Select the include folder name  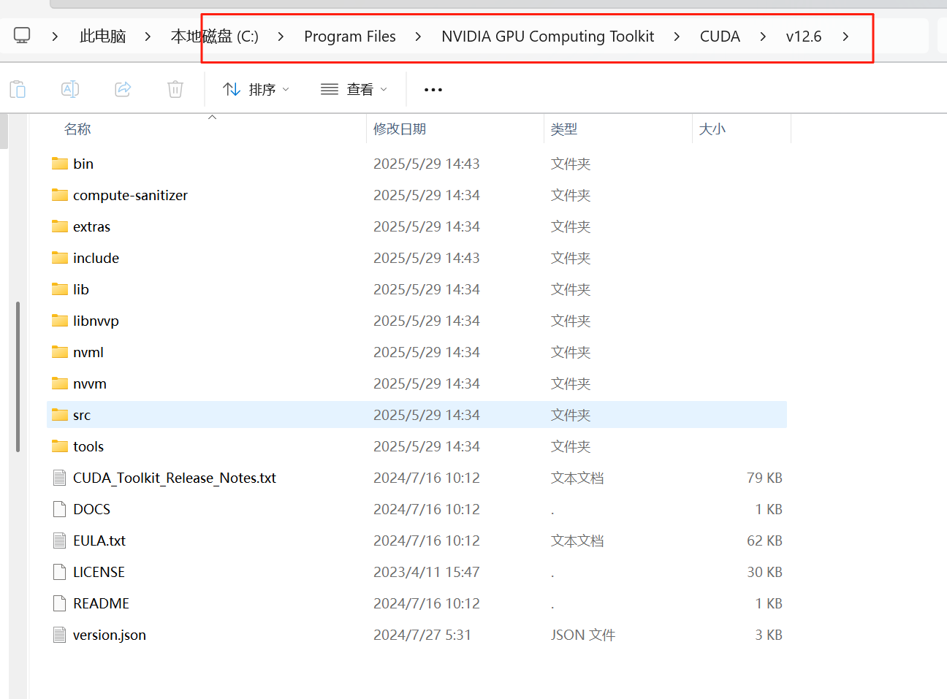(x=96, y=258)
